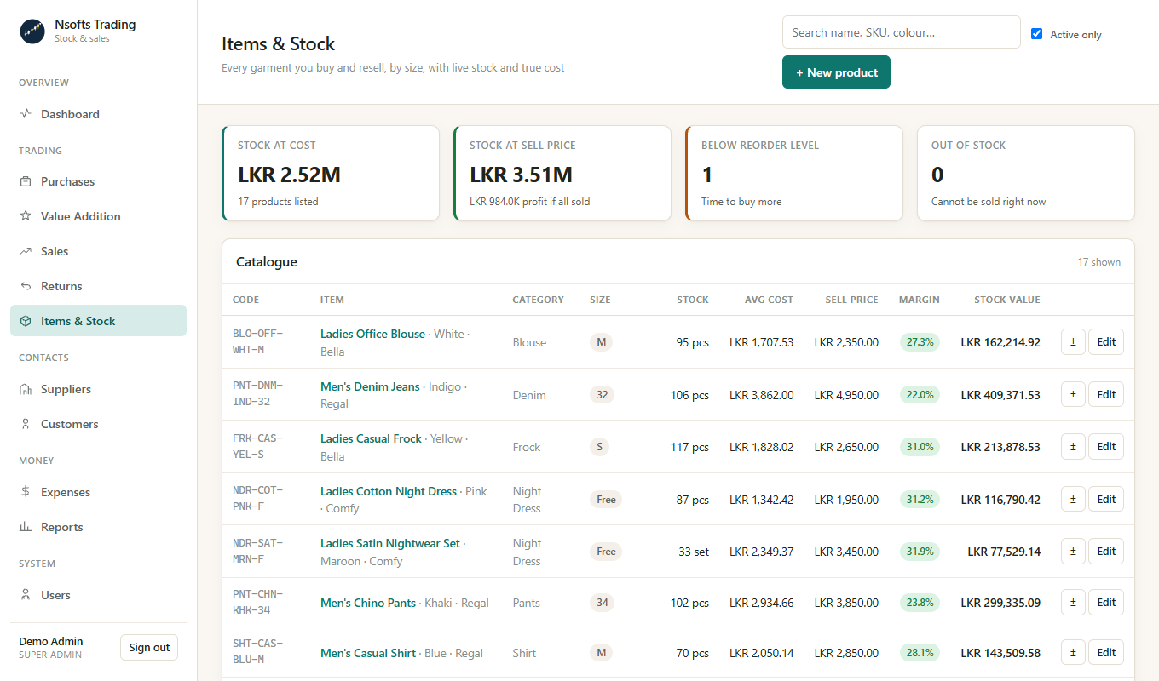
Task: Edit the Men's Casual Shirt row
Action: click(1106, 653)
